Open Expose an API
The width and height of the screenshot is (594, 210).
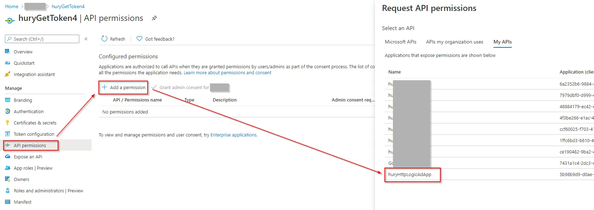pos(28,157)
